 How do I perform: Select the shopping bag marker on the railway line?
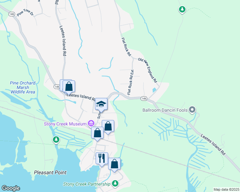97,133
